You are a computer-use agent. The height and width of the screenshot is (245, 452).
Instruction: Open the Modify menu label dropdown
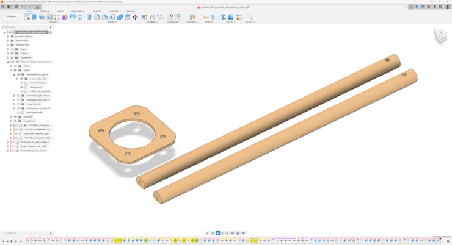tap(112, 22)
